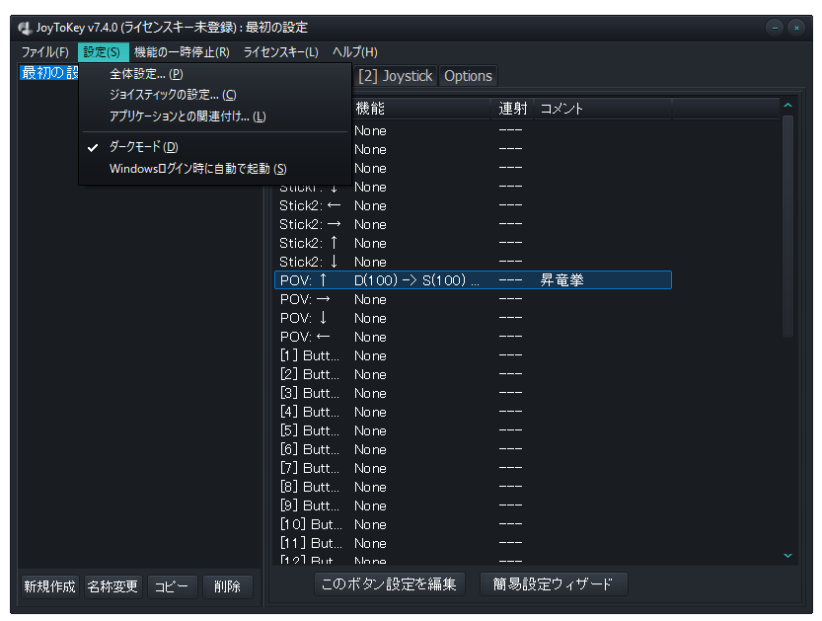
Task: Select the Stick2: ← row
Action: (x=473, y=205)
